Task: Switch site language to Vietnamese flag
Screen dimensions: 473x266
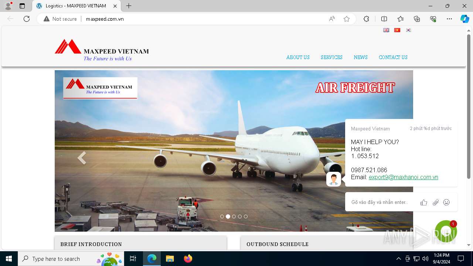Action: 397,30
